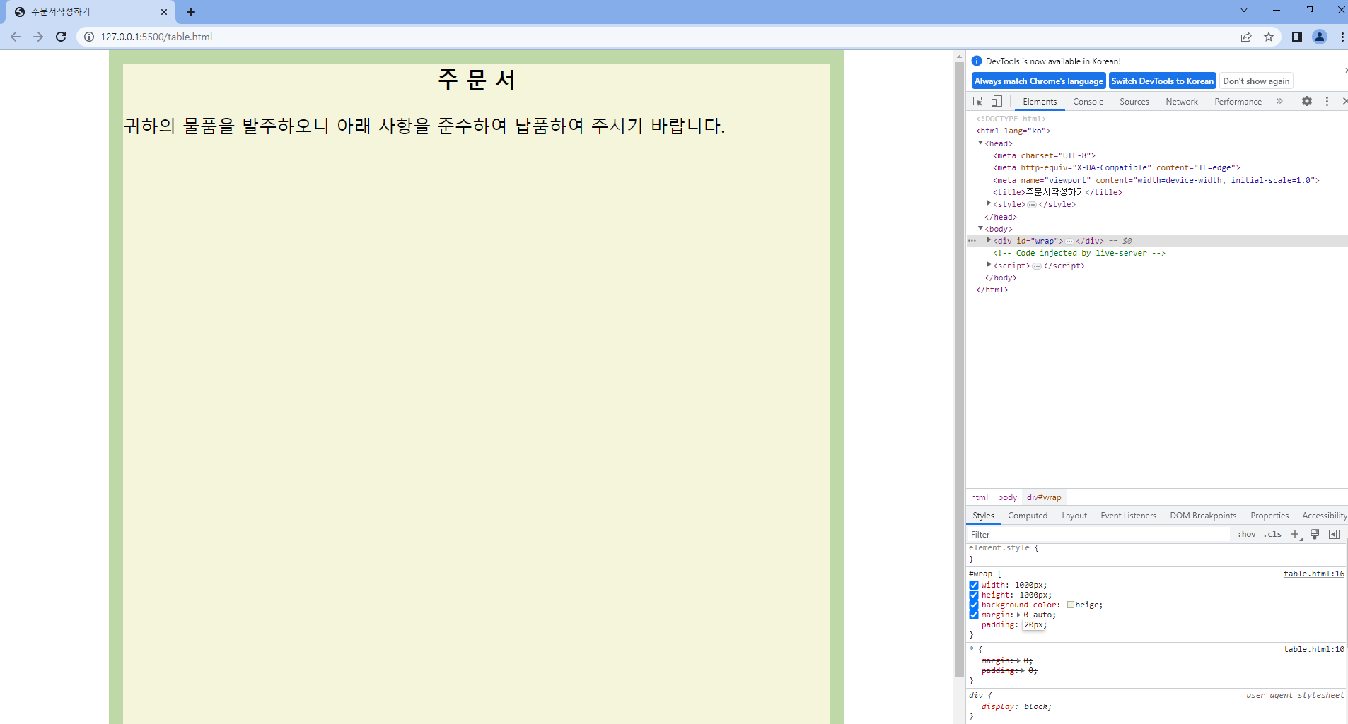Viewport: 1348px width, 724px height.
Task: Click Switch DevTools to Korean button
Action: pos(1162,81)
